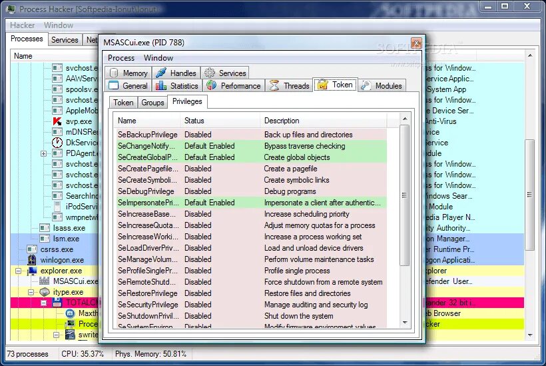
Task: Sort privileges by Description column
Action: (323, 121)
